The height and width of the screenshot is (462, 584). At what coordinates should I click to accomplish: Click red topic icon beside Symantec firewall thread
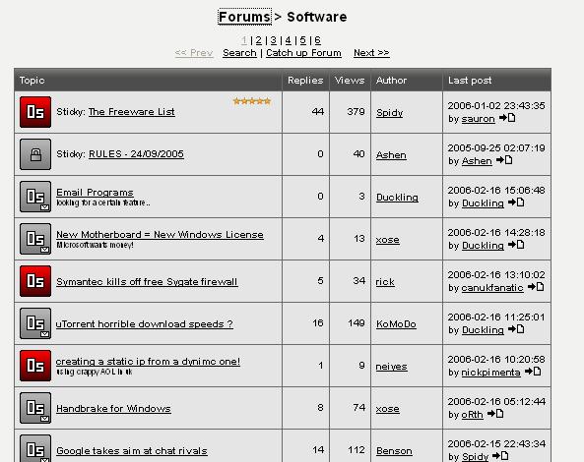pos(35,281)
